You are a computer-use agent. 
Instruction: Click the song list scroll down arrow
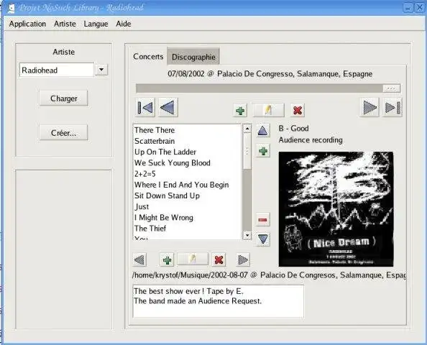tap(247, 235)
